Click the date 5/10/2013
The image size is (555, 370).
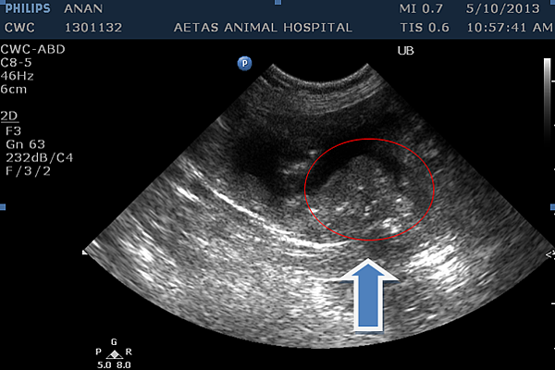tap(502, 8)
